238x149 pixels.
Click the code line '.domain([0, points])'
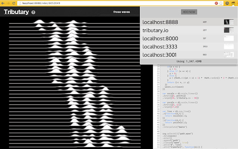click(174, 96)
